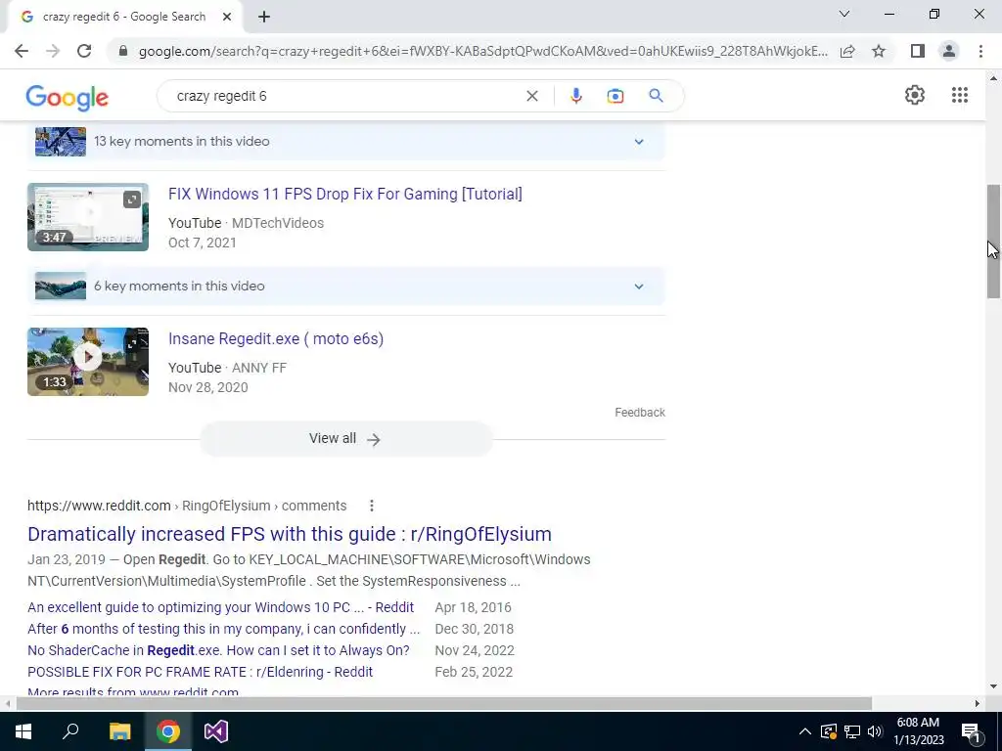1002x751 pixels.
Task: Click the scroll-right arrow of horizontal scrollbar
Action: [x=977, y=703]
